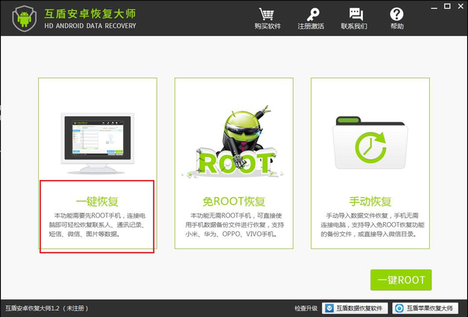Choose the 免ROOT恢复 title
468x317 pixels.
pyautogui.click(x=234, y=202)
